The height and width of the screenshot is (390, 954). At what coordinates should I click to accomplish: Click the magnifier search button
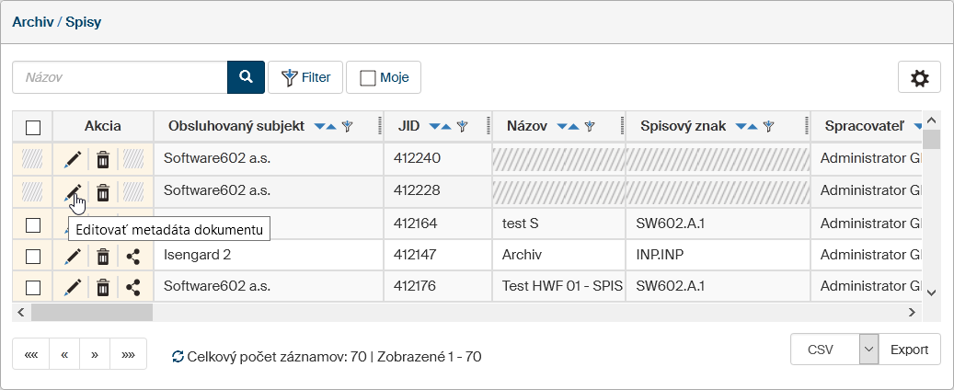(246, 77)
